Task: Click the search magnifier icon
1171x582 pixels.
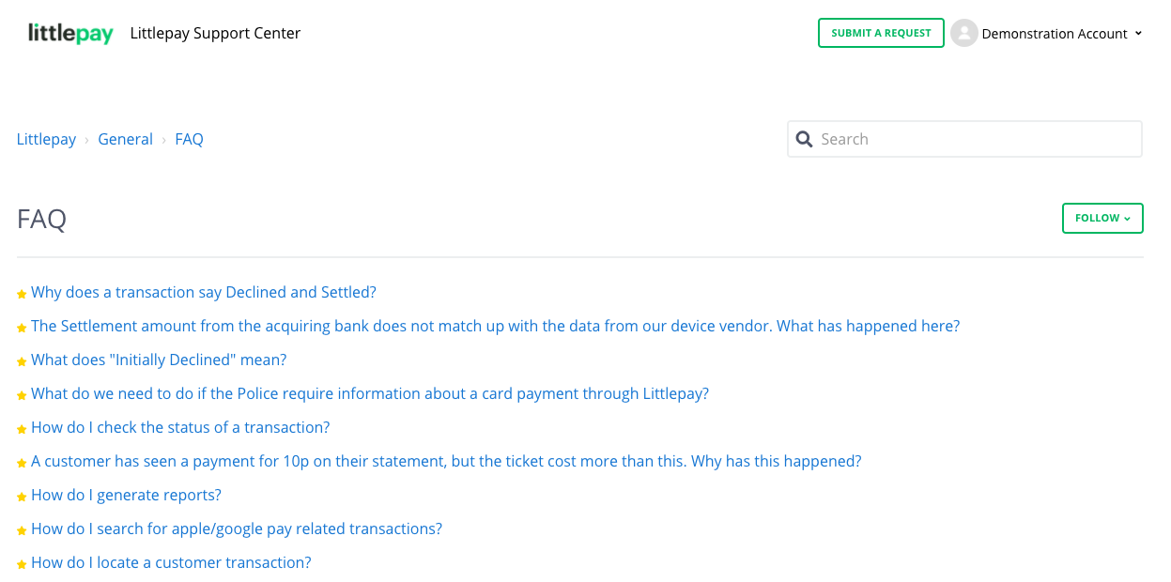Action: tap(804, 139)
